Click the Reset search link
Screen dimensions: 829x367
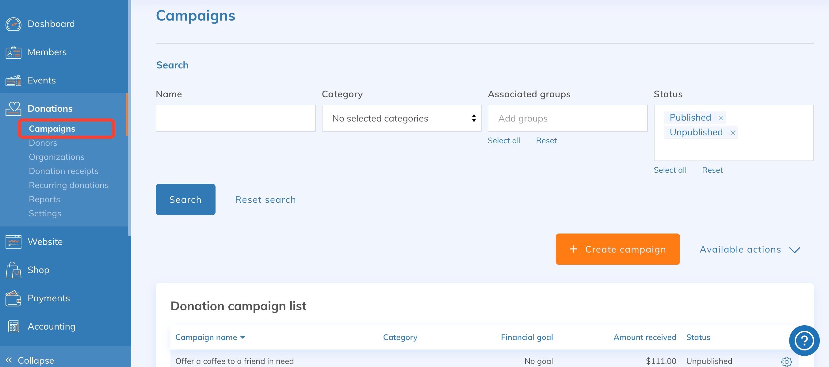tap(265, 199)
